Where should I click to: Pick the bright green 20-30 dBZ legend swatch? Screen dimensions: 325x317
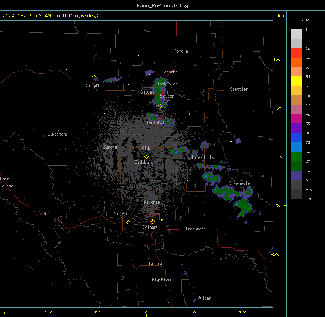(296, 157)
